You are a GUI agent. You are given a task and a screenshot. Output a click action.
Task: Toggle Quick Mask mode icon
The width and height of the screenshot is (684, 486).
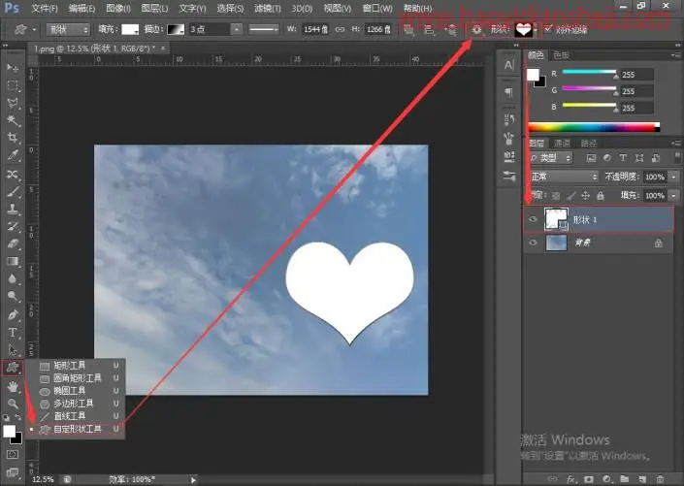click(x=13, y=455)
